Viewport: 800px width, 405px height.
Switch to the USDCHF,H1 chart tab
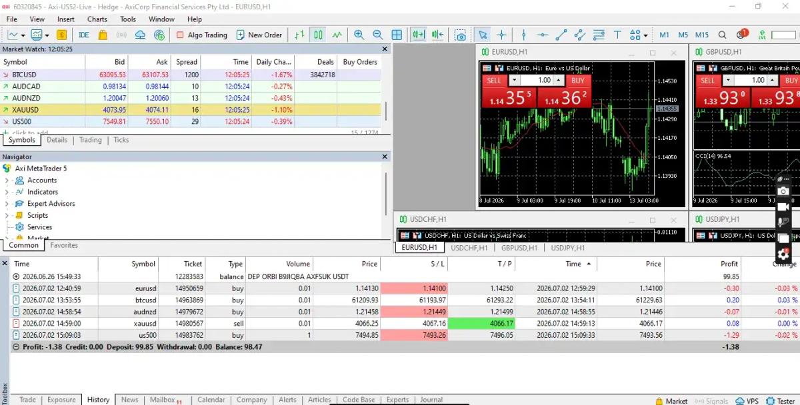[x=469, y=248]
